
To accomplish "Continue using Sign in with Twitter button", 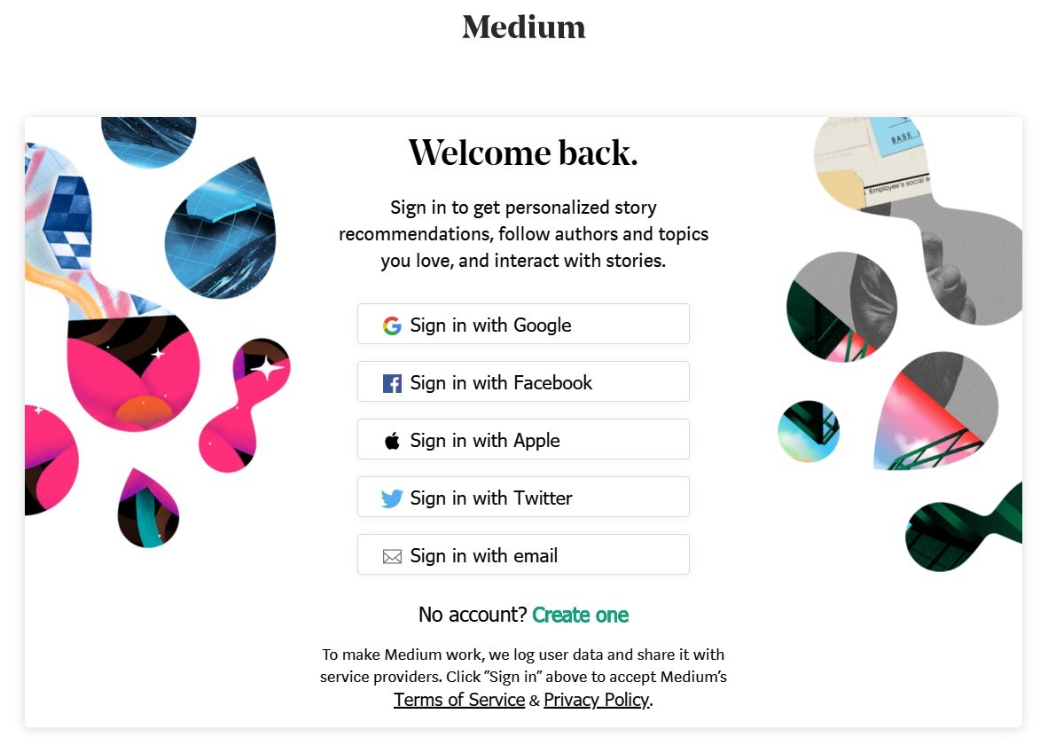I will point(523,497).
